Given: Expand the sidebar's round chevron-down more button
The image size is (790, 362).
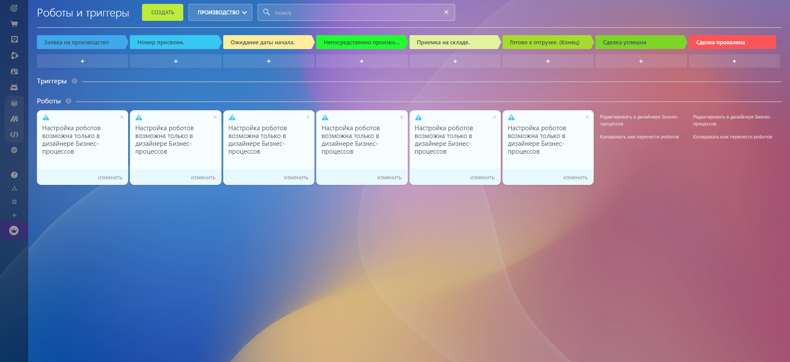Looking at the screenshot, I should point(14,150).
